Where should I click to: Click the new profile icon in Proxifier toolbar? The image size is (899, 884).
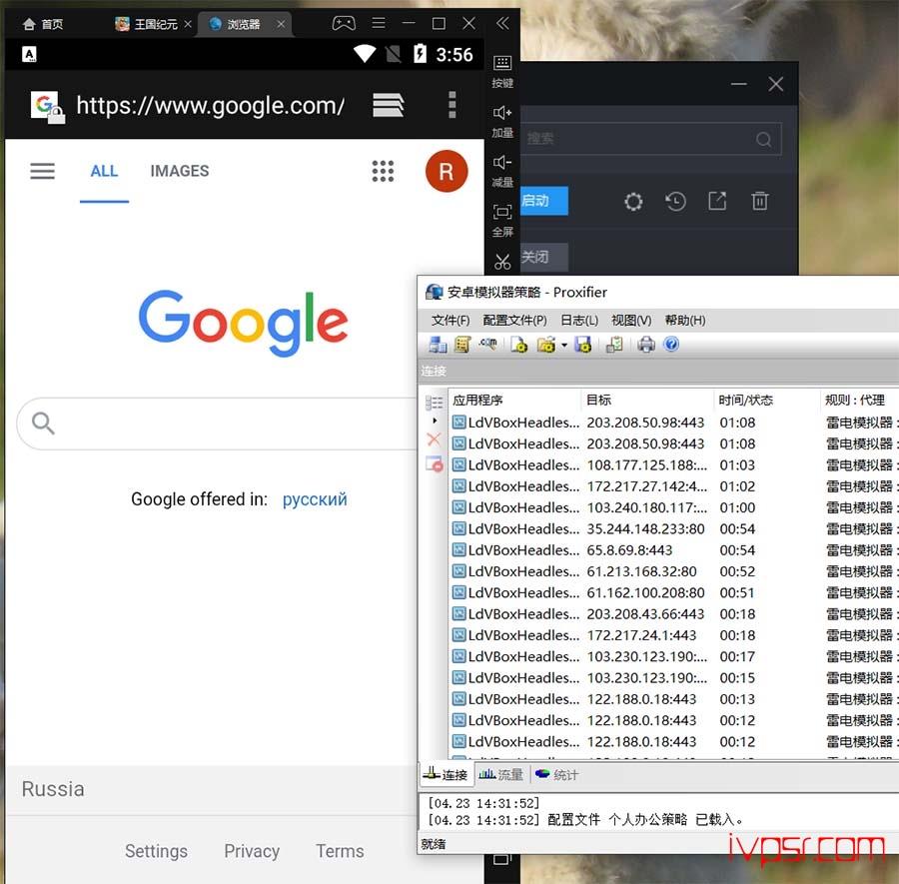[x=518, y=345]
